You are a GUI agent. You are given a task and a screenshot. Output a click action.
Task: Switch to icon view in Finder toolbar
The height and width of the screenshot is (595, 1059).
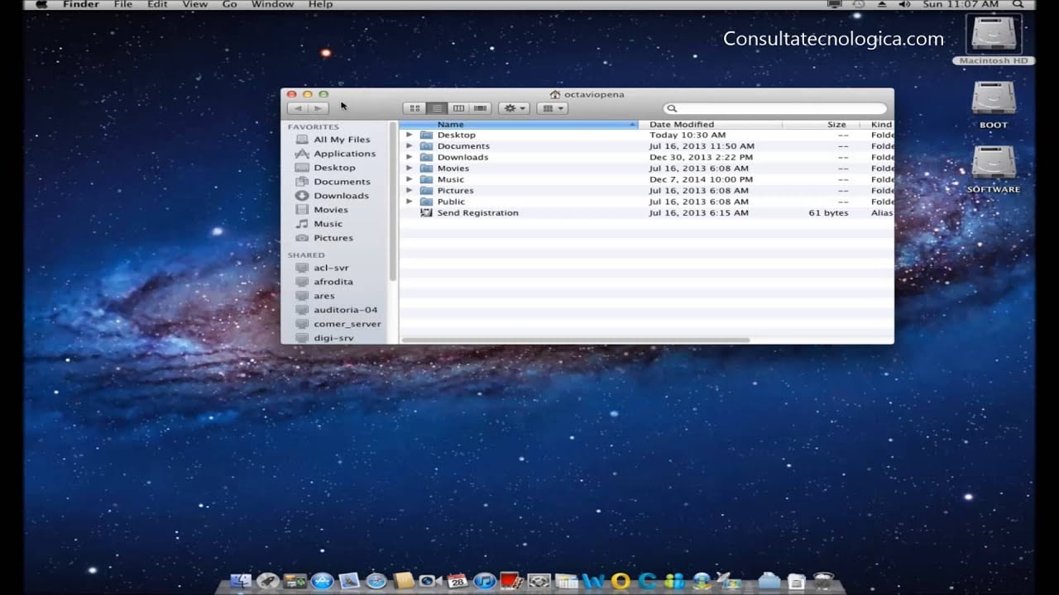[x=415, y=108]
